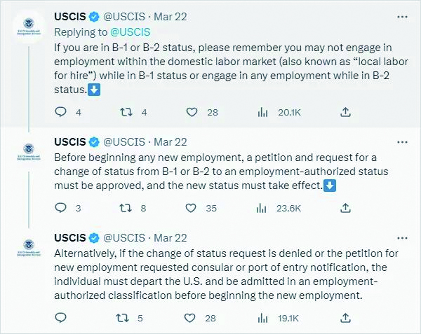Image resolution: width=421 pixels, height=334 pixels.
Task: Open more options on the first tweet
Action: [402, 17]
